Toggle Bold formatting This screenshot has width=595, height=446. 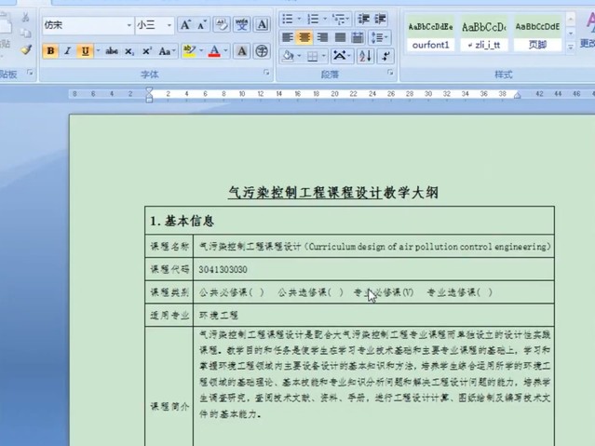click(50, 51)
